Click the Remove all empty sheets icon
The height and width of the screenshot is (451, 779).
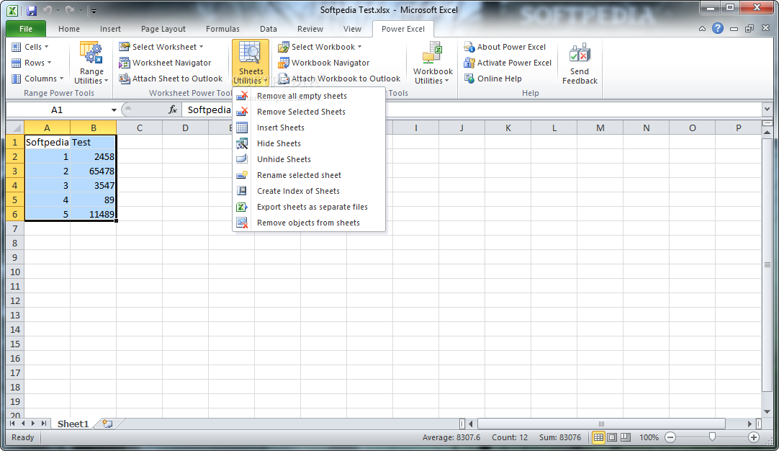tap(242, 96)
